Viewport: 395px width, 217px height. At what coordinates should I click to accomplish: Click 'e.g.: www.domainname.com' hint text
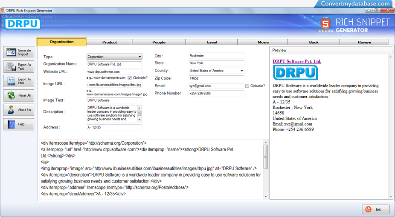click(106, 77)
